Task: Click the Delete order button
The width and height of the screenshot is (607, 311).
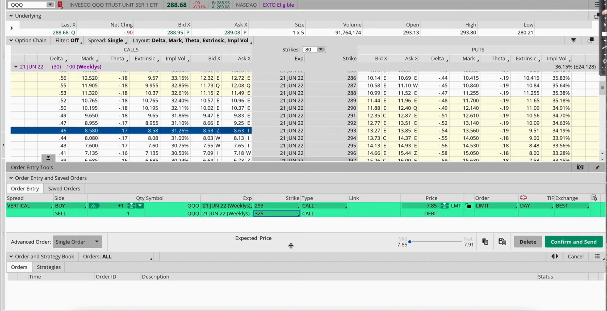Action: pyautogui.click(x=528, y=242)
